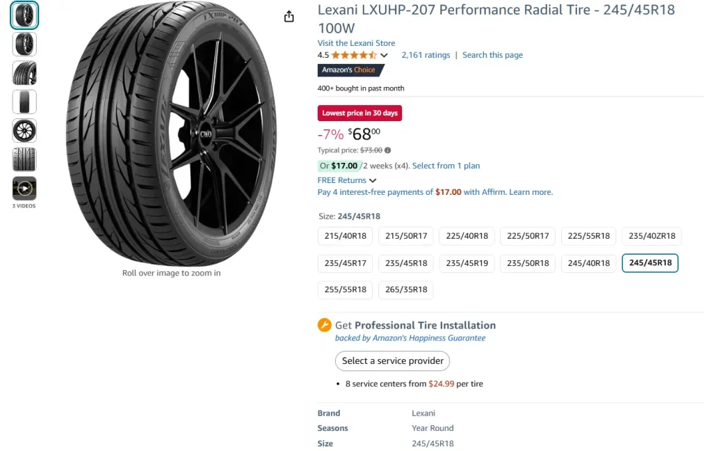The height and width of the screenshot is (451, 712).
Task: Choose size 265/35R18
Action: tap(406, 290)
